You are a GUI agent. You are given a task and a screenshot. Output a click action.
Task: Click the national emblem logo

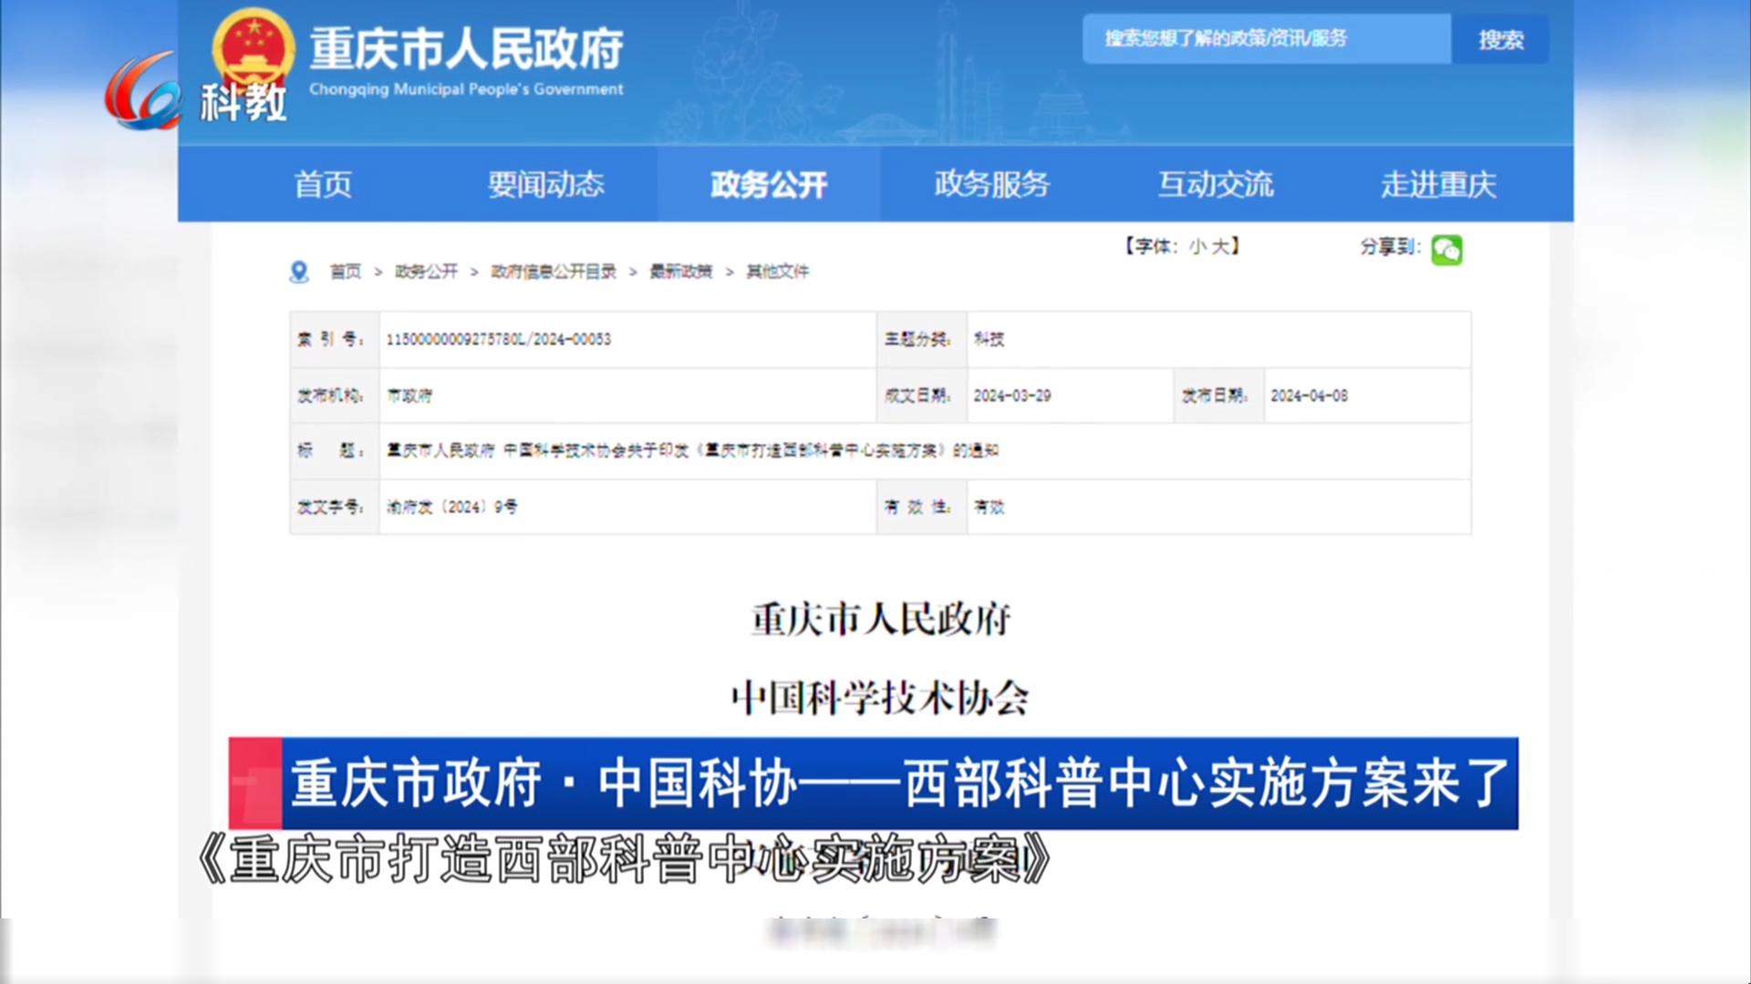coord(254,46)
